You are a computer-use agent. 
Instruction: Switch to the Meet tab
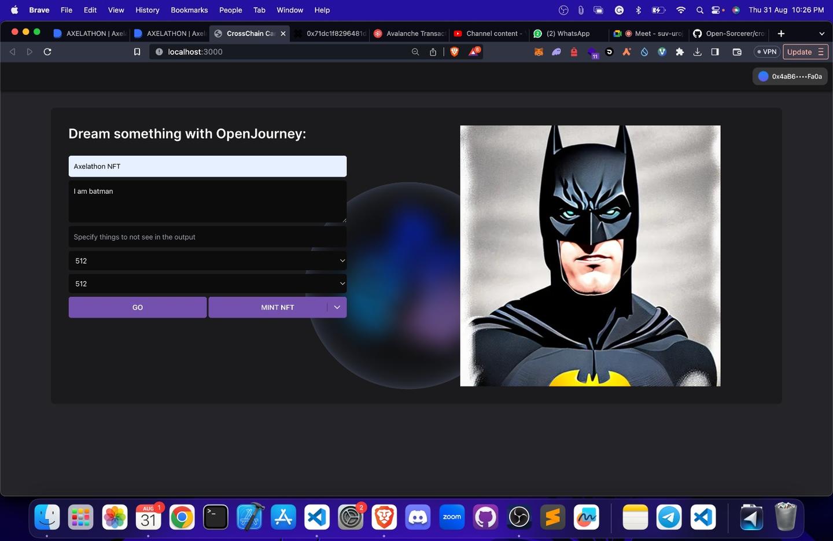tap(649, 34)
